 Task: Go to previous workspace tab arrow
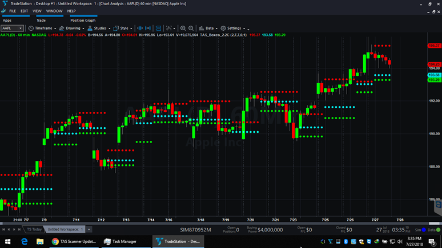(9, 229)
